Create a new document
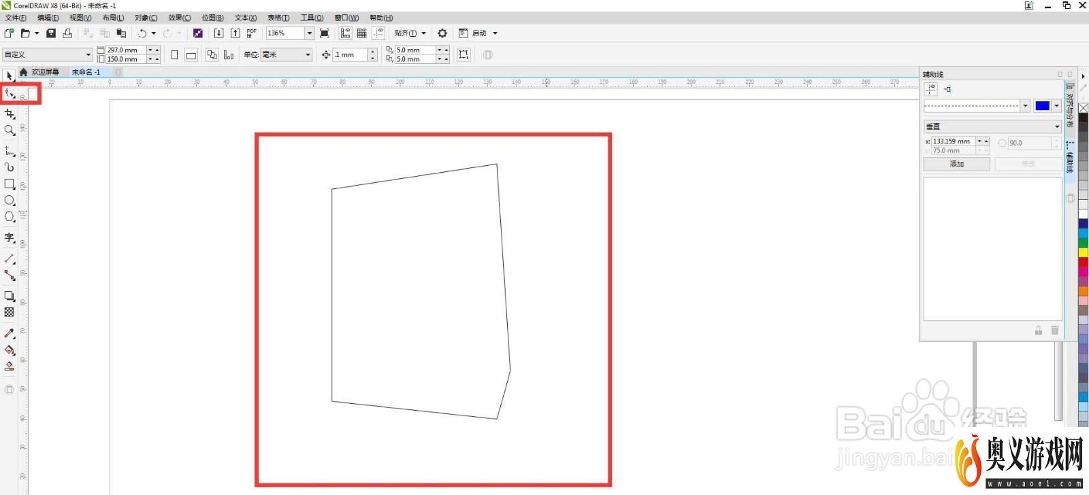 click(x=9, y=33)
